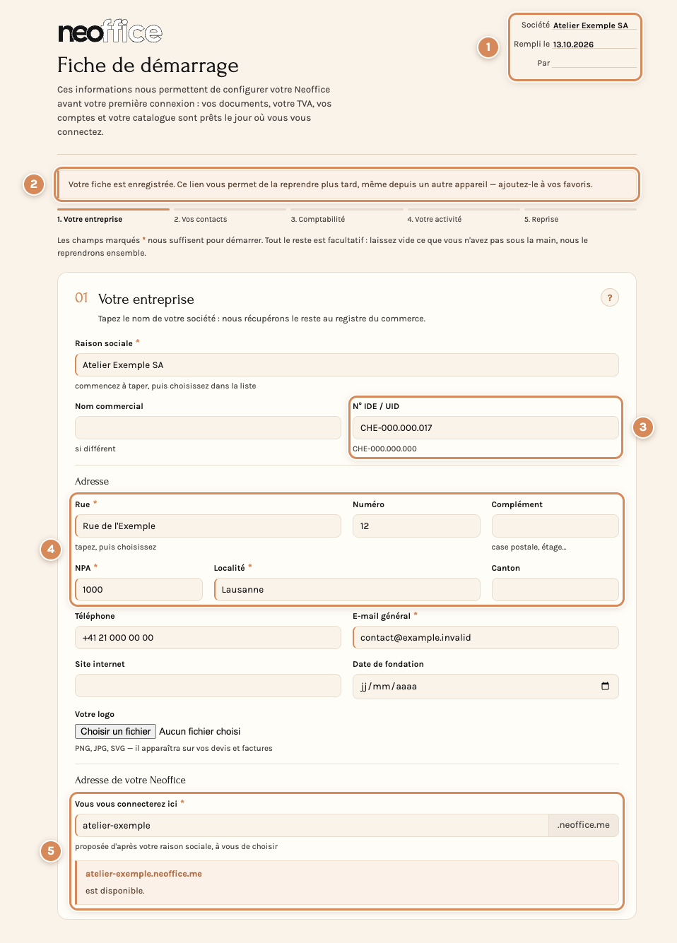Click the atelier-exemple.neoffice.me link

point(143,874)
